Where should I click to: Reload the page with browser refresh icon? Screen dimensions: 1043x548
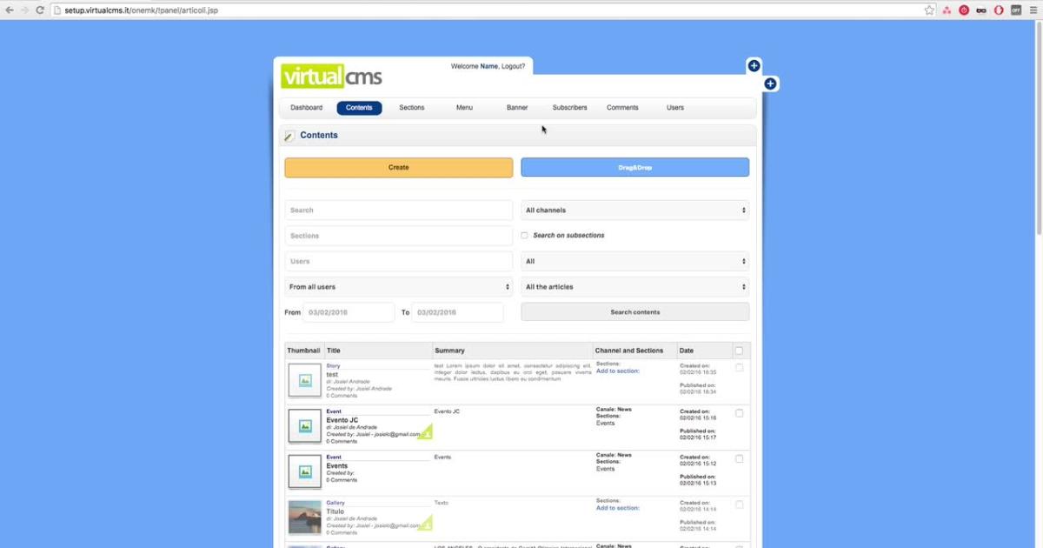(x=40, y=10)
